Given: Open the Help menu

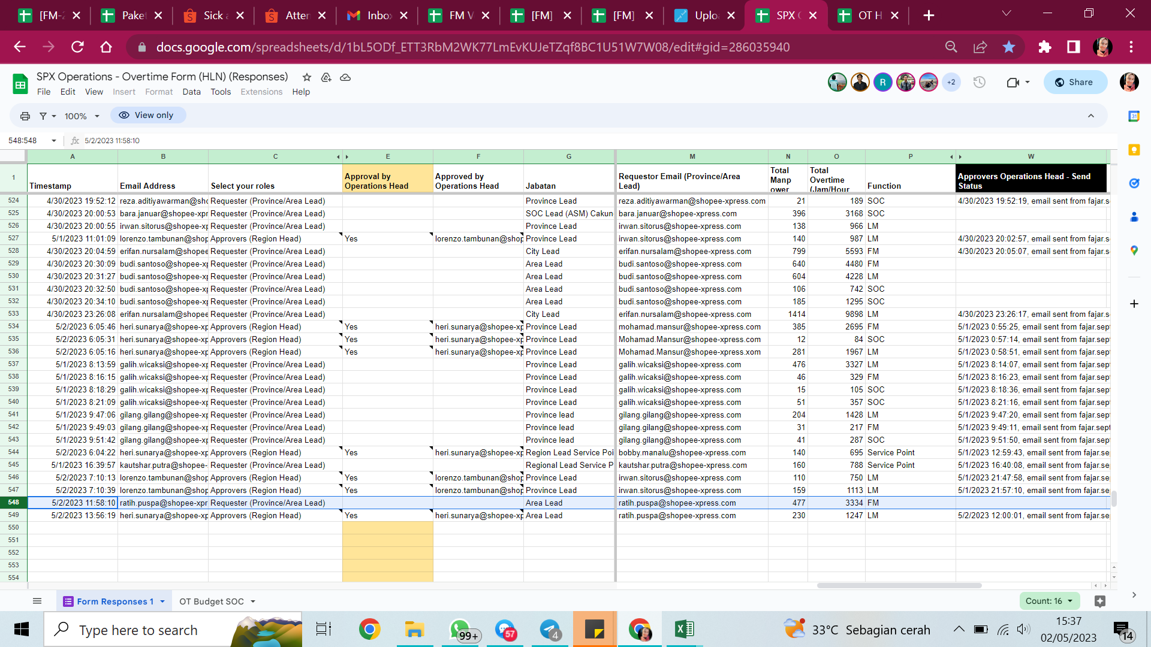Looking at the screenshot, I should pos(301,92).
